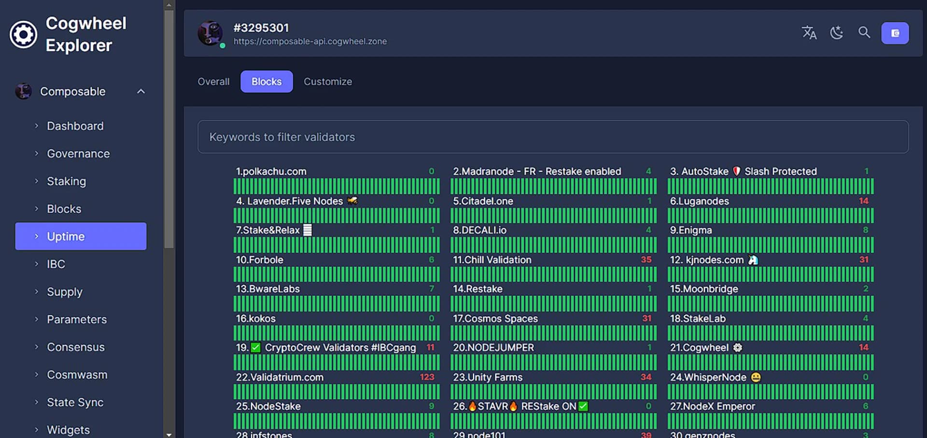Image resolution: width=927 pixels, height=438 pixels.
Task: Click 6.Luganodes missed count 14
Action: [x=864, y=201]
